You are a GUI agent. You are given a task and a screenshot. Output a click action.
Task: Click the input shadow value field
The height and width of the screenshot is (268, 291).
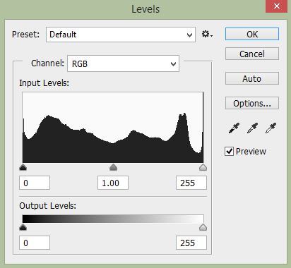(x=35, y=183)
